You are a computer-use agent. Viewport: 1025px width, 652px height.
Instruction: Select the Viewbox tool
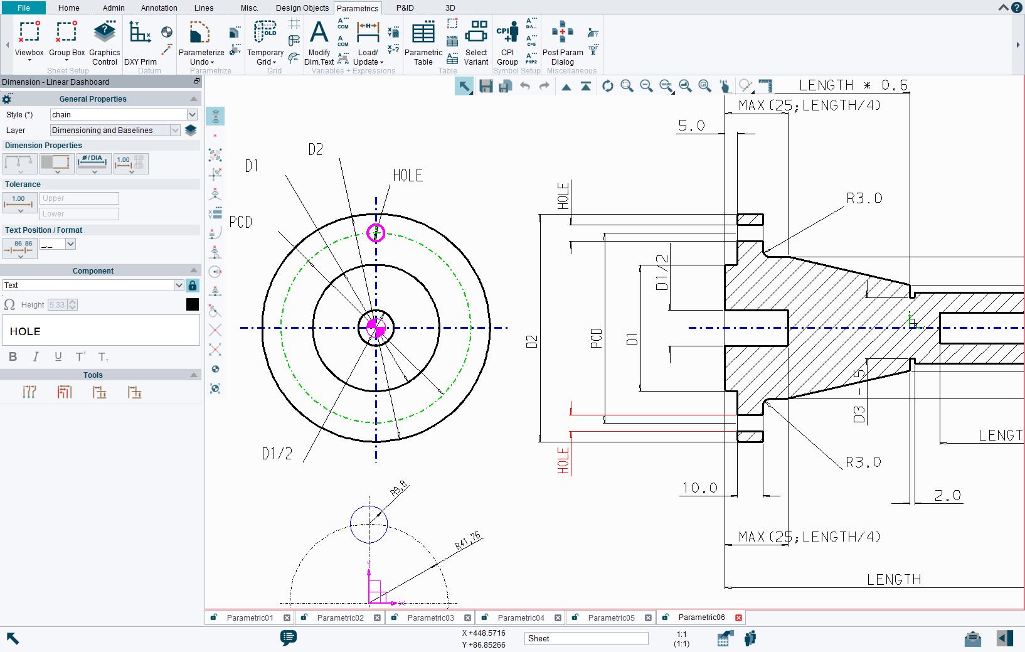point(29,38)
